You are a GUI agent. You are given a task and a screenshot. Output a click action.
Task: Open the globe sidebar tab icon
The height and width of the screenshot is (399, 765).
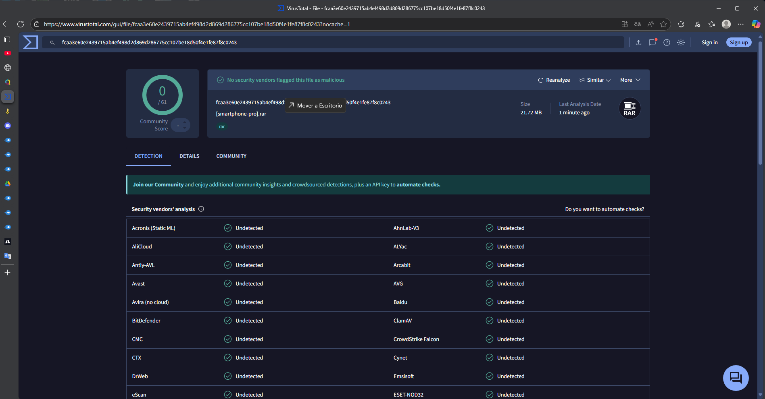click(x=8, y=68)
